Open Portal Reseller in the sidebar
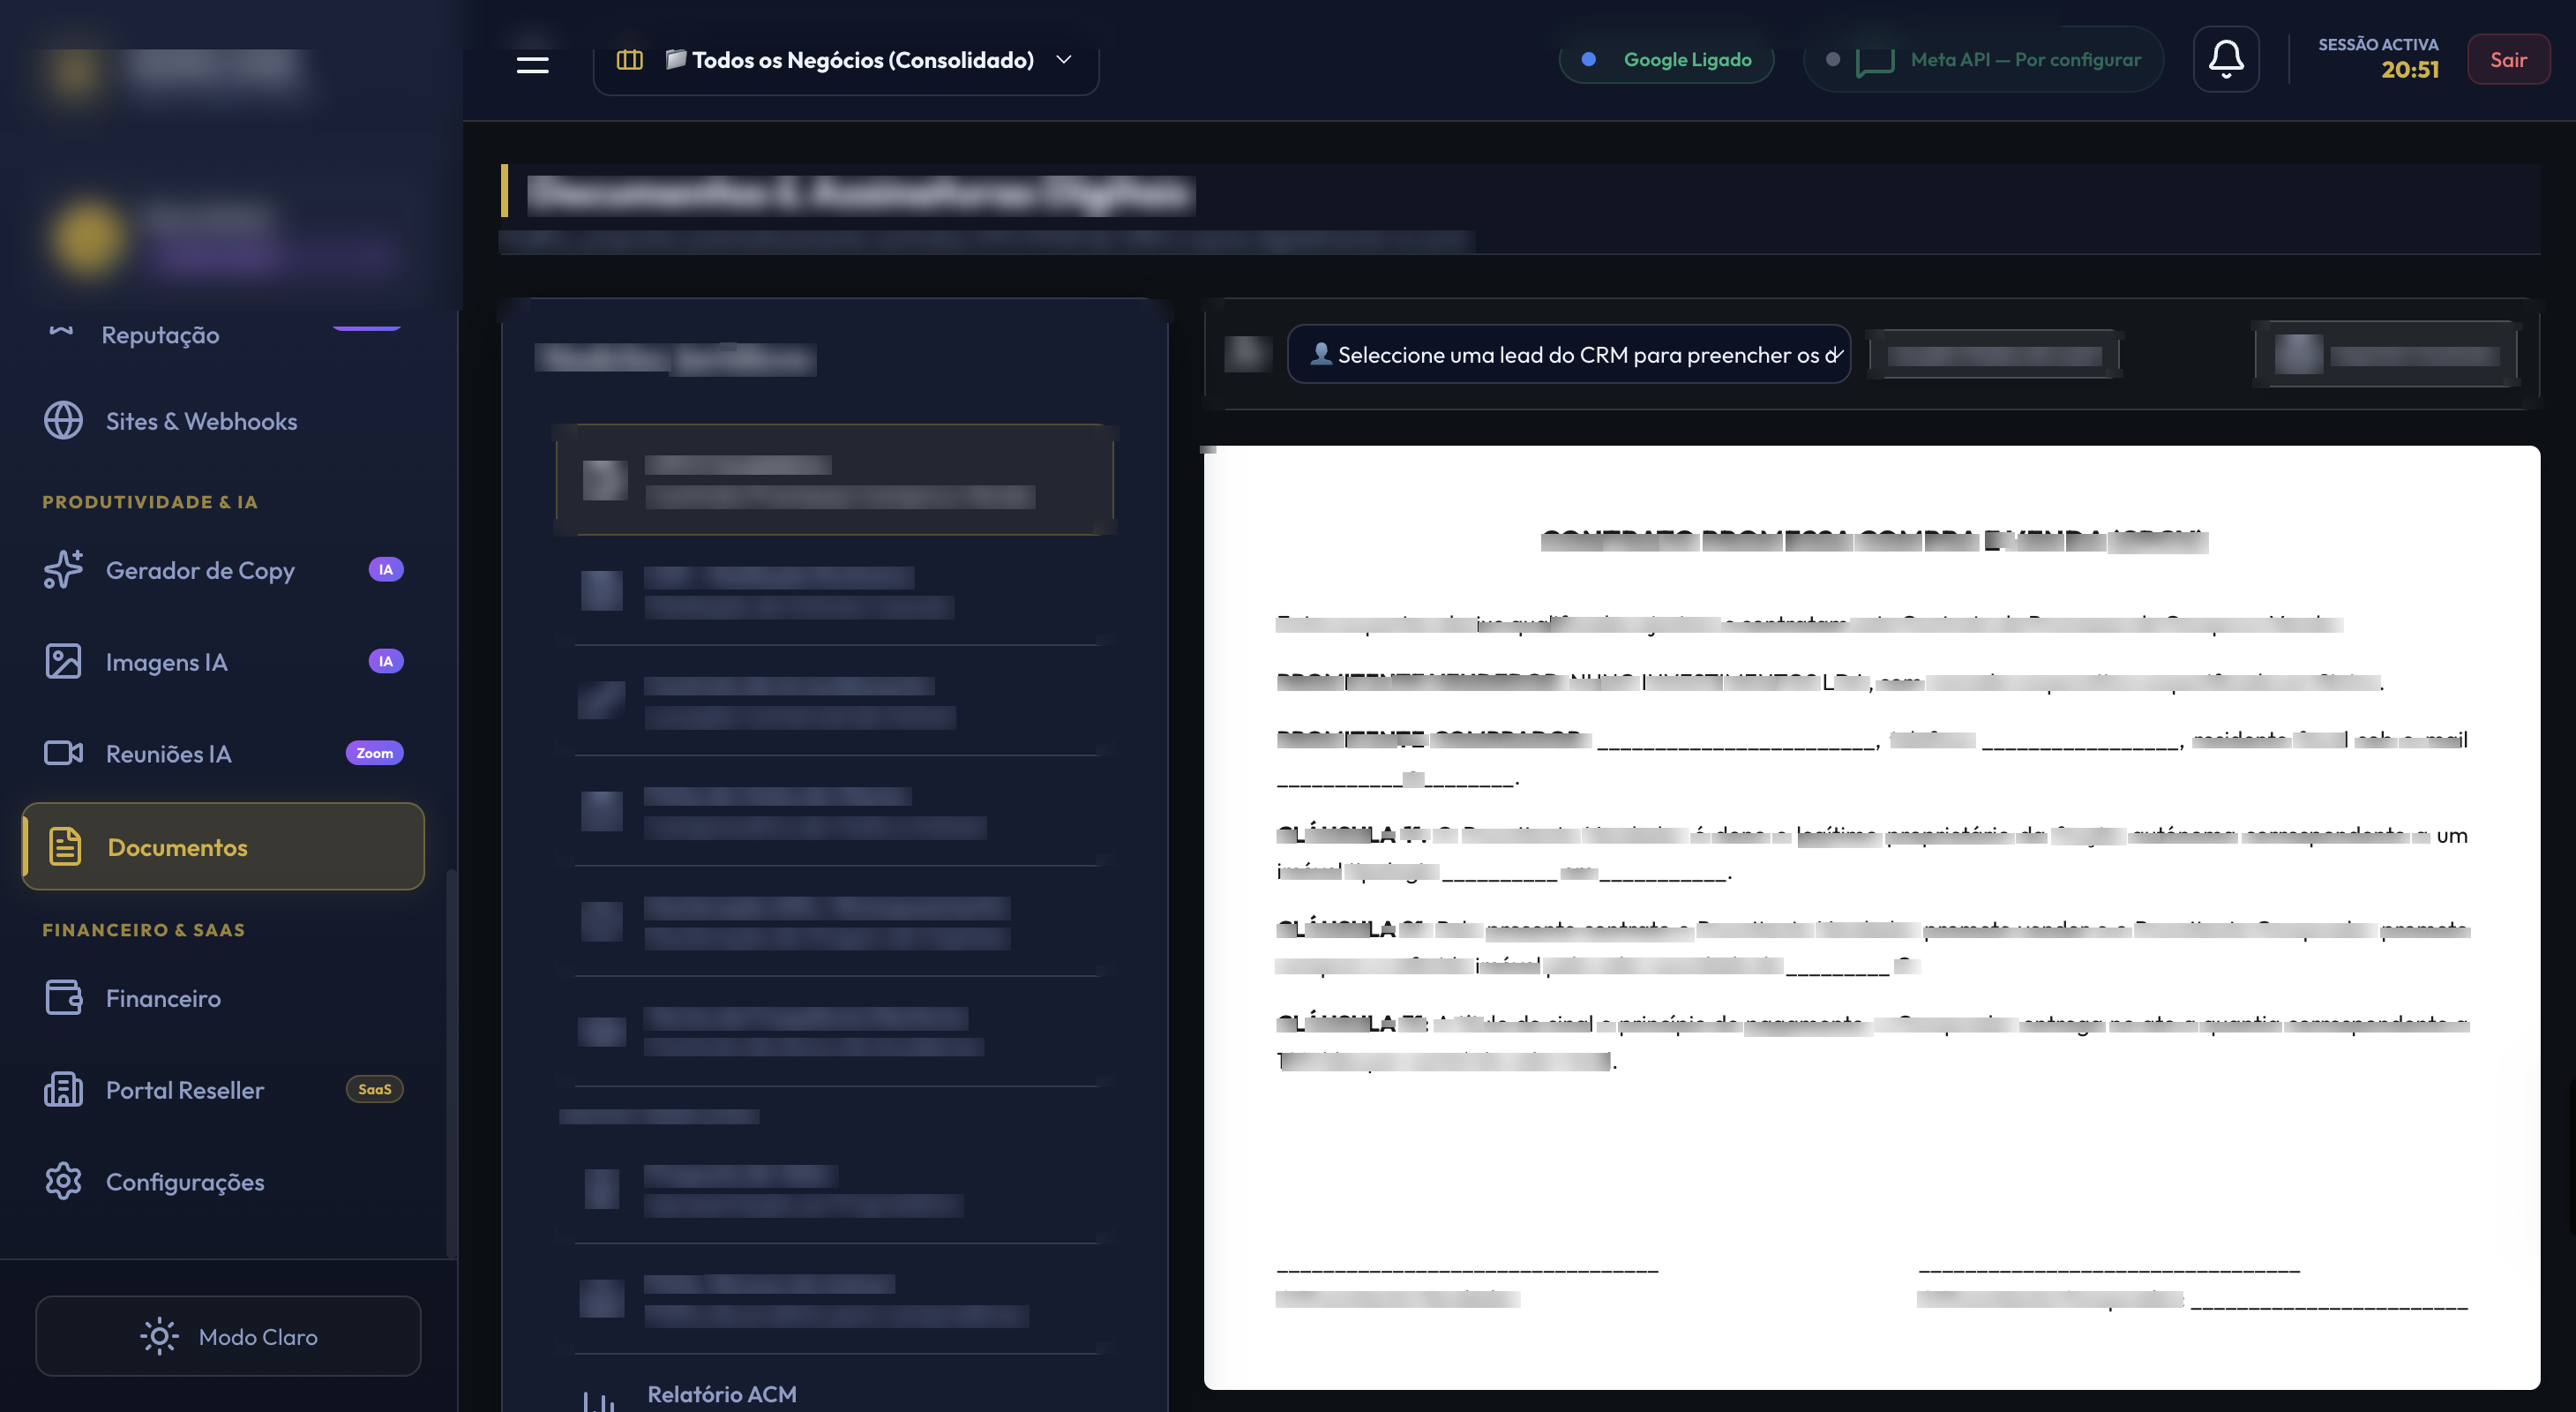 coord(223,1090)
